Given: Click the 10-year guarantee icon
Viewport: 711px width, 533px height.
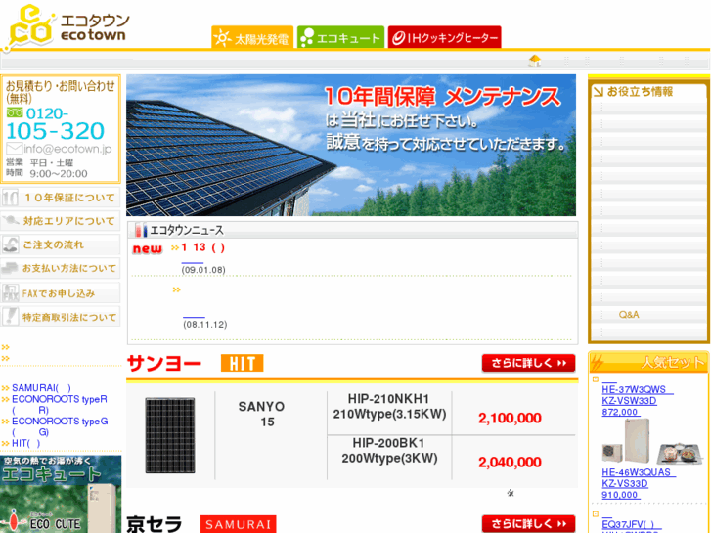Looking at the screenshot, I should pyautogui.click(x=10, y=198).
